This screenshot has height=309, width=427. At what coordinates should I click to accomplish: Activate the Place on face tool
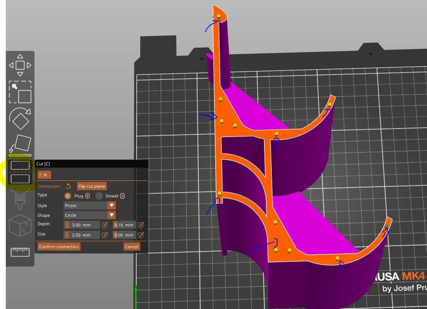click(x=20, y=144)
